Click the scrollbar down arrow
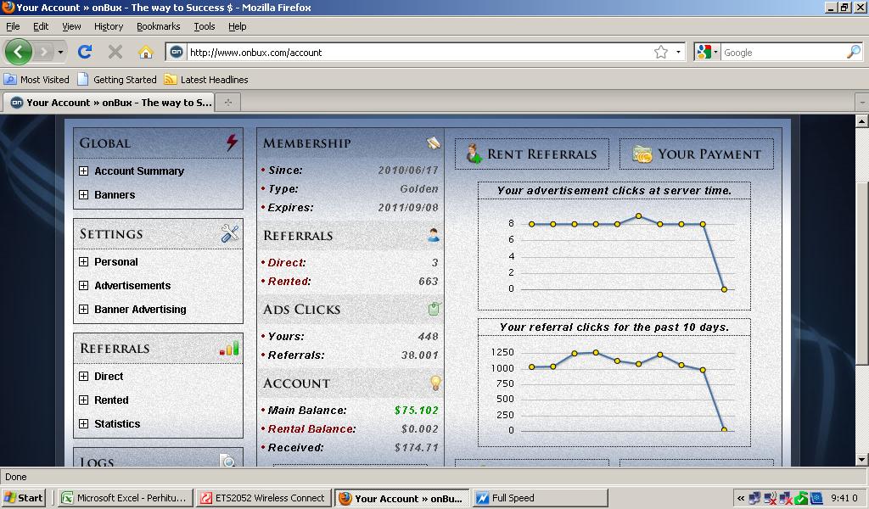Image resolution: width=869 pixels, height=509 pixels. pyautogui.click(x=861, y=459)
